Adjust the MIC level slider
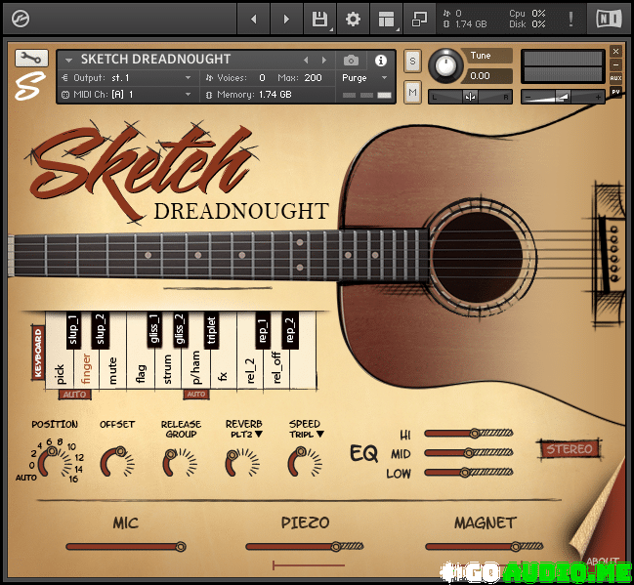This screenshot has width=634, height=585. tap(126, 547)
